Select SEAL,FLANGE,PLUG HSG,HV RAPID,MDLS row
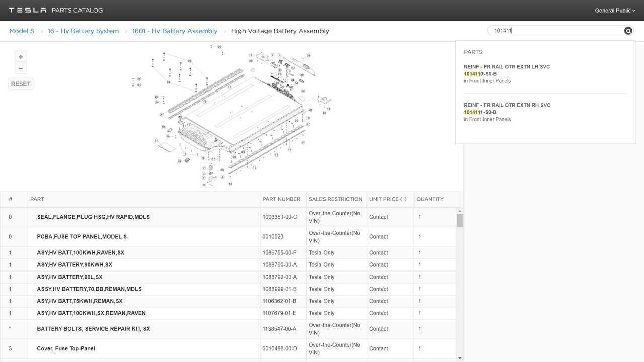644x362 pixels. (228, 217)
